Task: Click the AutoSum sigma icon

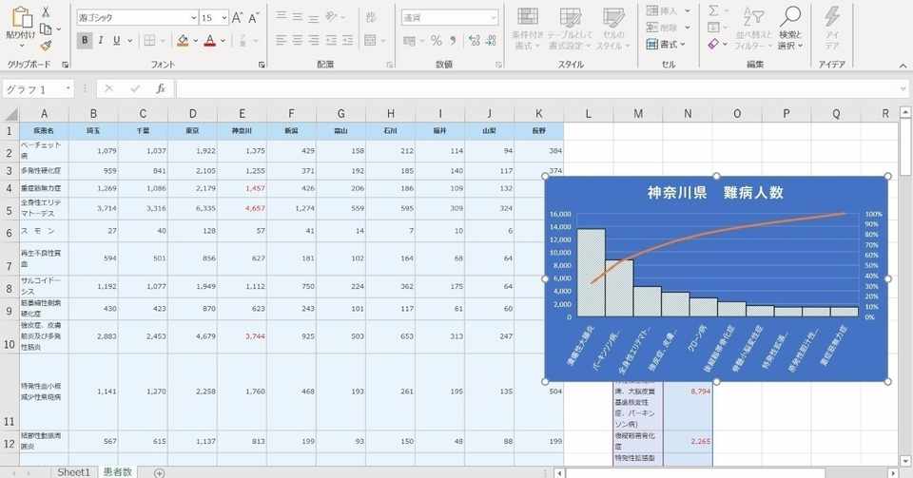Action: point(713,11)
